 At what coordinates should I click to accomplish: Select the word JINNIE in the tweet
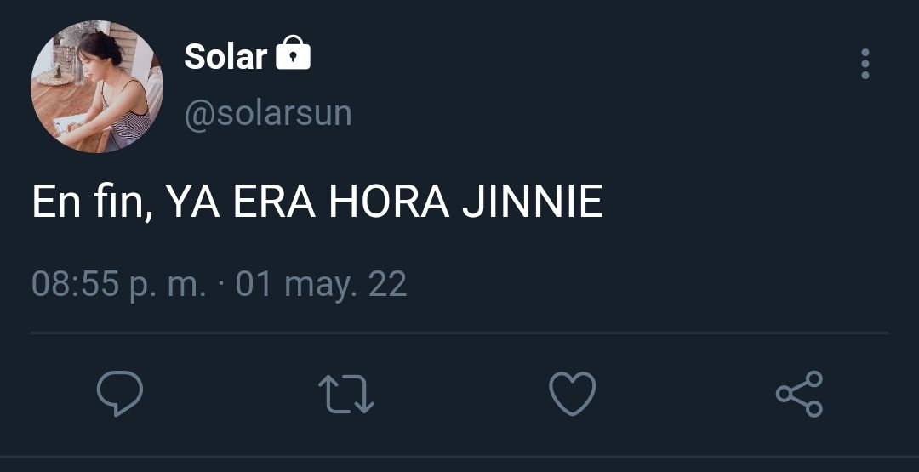[532, 202]
